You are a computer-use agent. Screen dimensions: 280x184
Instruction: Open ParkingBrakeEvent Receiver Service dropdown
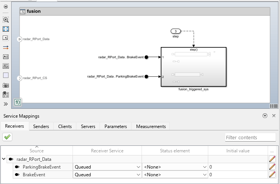coord(107,167)
